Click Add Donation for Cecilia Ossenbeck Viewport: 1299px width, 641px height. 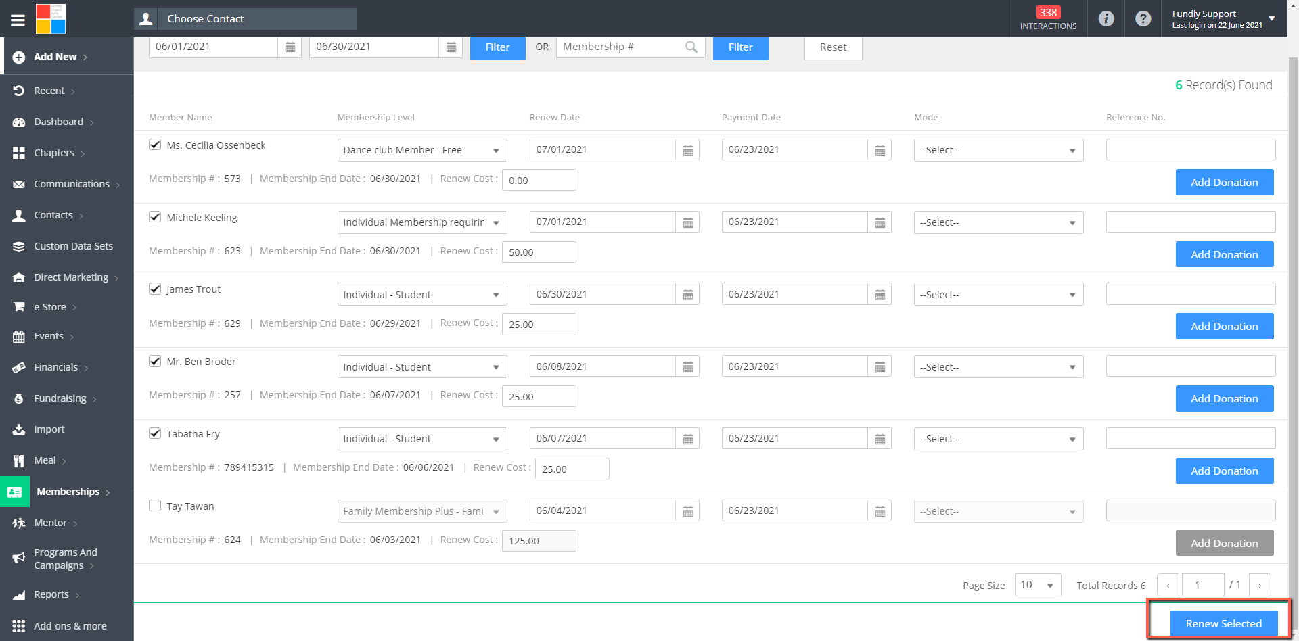pos(1225,183)
